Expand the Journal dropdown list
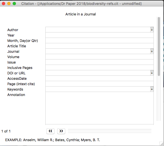Viewport: 164px width, 146px height. [152, 51]
